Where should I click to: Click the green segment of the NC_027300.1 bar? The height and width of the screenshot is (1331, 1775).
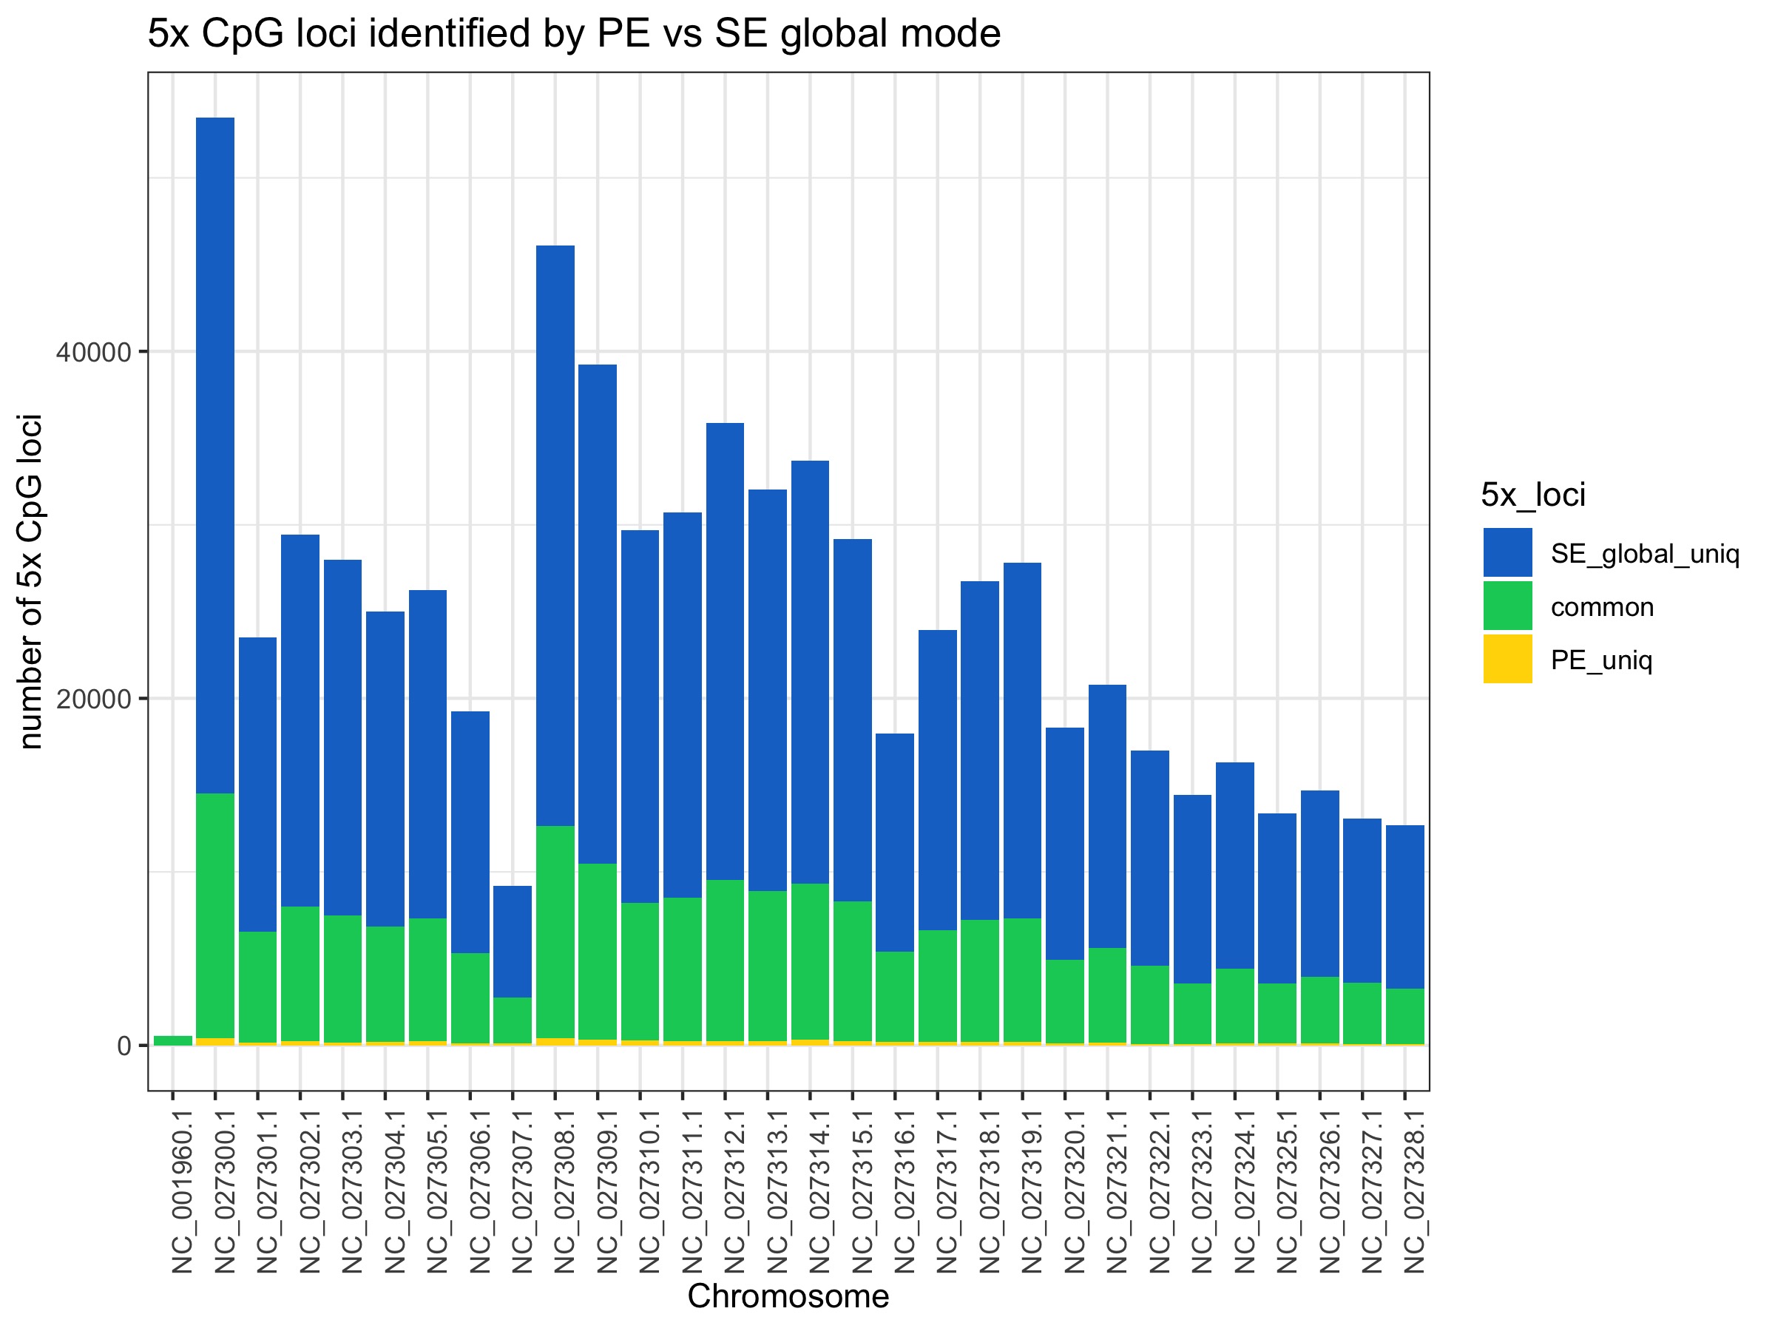pyautogui.click(x=215, y=915)
